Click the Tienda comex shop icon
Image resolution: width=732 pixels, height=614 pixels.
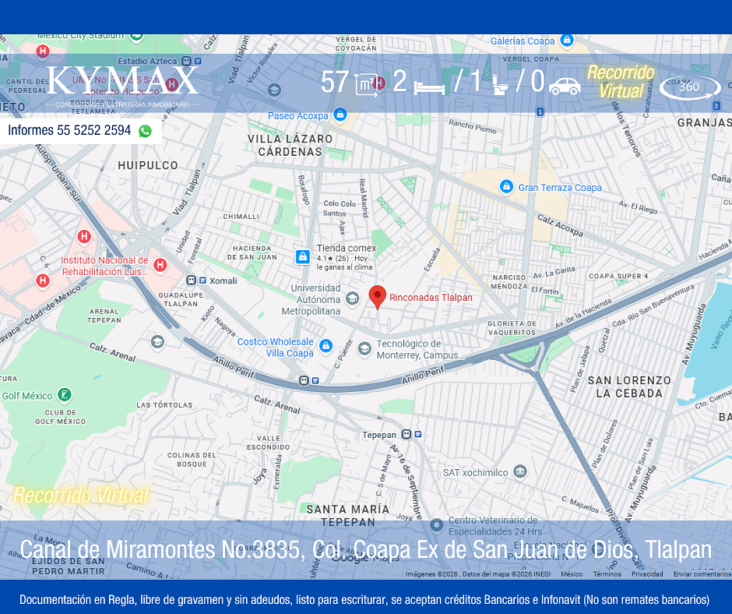(302, 256)
